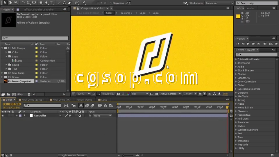This screenshot has width=279, height=157.
Task: Toggle adjustment layer switch on Controller
Action: [x=80, y=116]
